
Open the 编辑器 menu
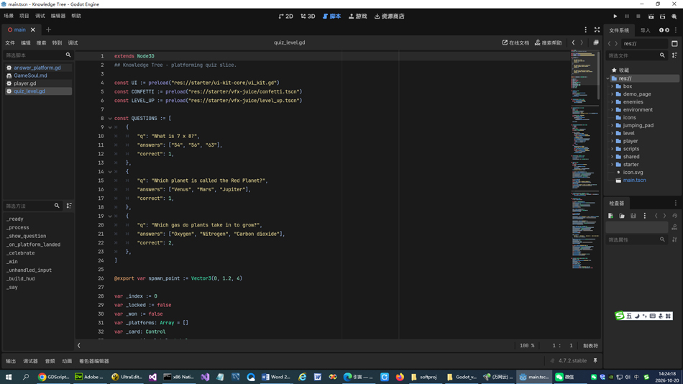(x=58, y=16)
